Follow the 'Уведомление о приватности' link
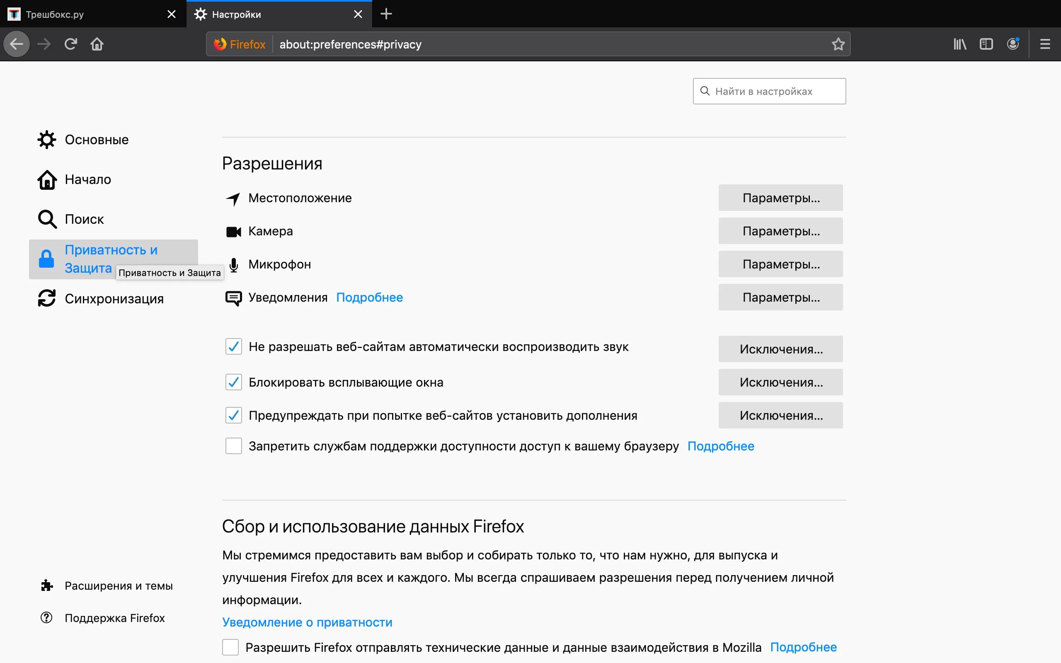The image size is (1061, 663). [x=307, y=622]
